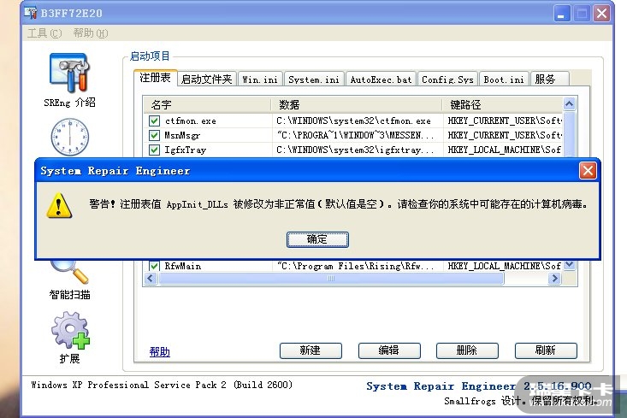This screenshot has width=627, height=418.
Task: Click the list scroll-up arrow
Action: click(x=569, y=104)
